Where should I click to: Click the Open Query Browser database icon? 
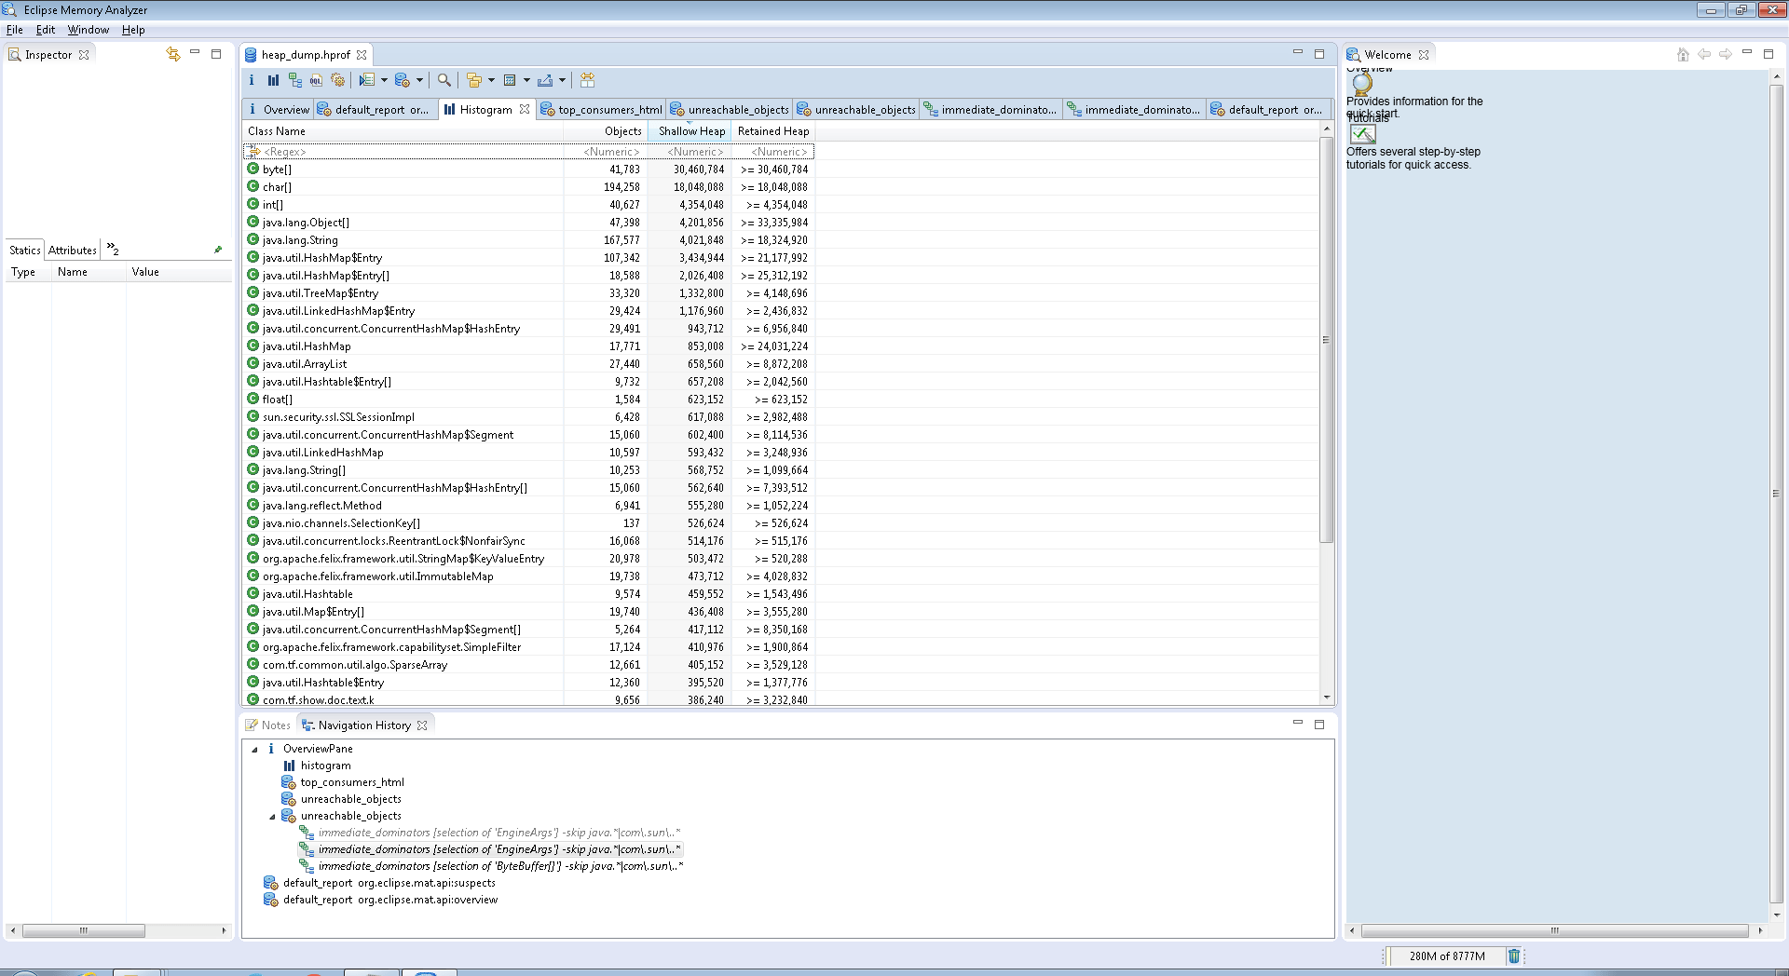[403, 80]
